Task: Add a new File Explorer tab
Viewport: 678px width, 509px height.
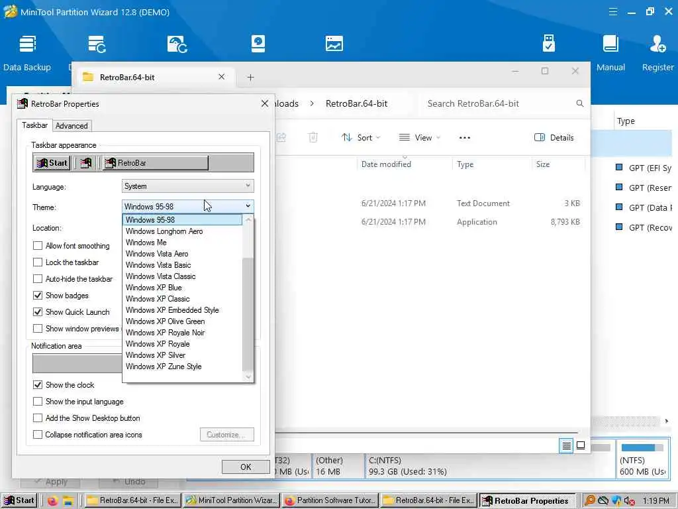Action: coord(250,78)
